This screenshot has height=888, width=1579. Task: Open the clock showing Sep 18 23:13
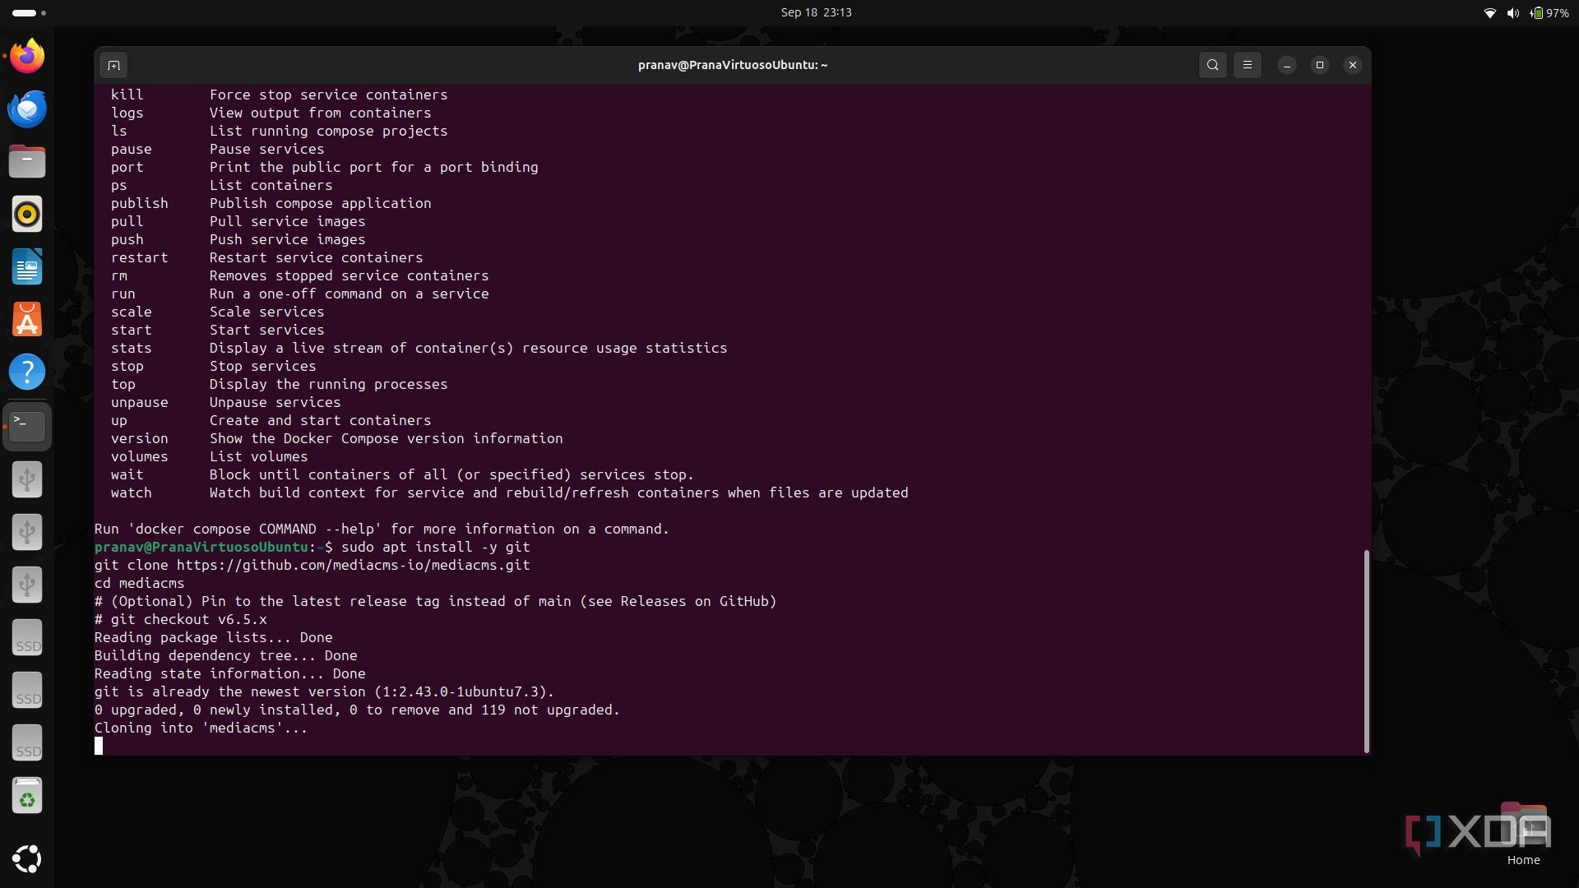click(816, 12)
